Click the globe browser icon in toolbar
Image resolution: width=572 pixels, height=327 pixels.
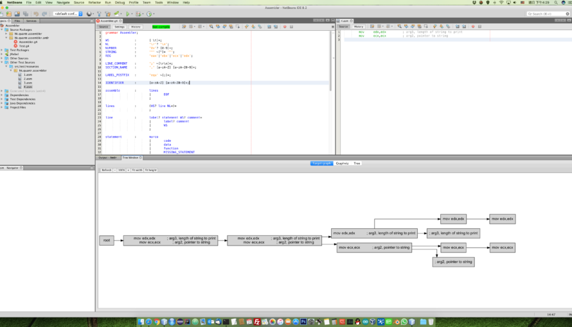pos(89,14)
